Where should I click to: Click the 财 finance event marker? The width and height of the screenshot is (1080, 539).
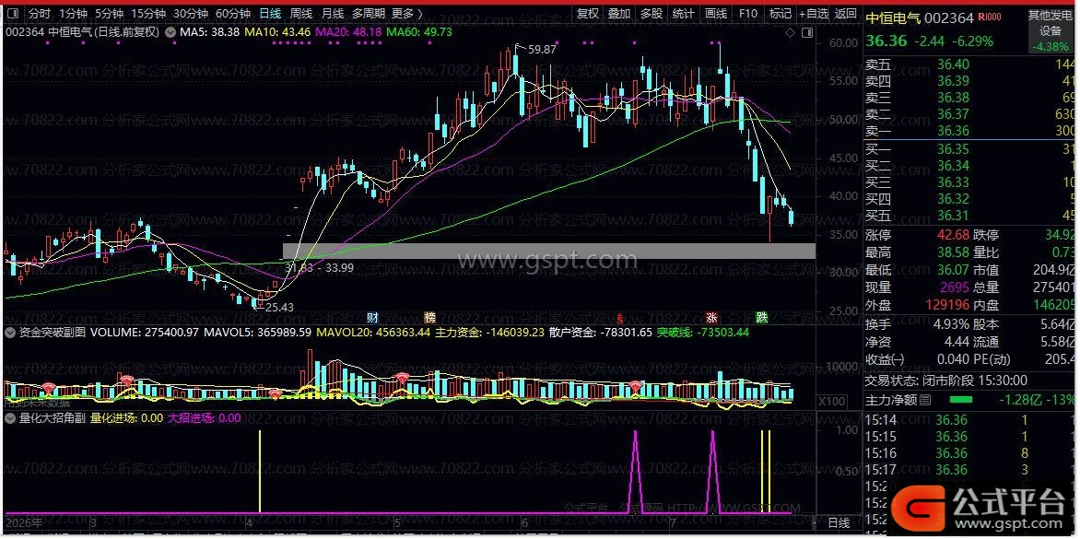(x=372, y=317)
